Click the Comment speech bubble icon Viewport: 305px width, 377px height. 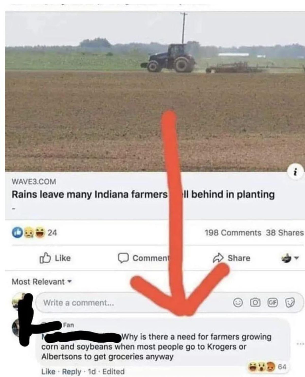click(x=123, y=258)
